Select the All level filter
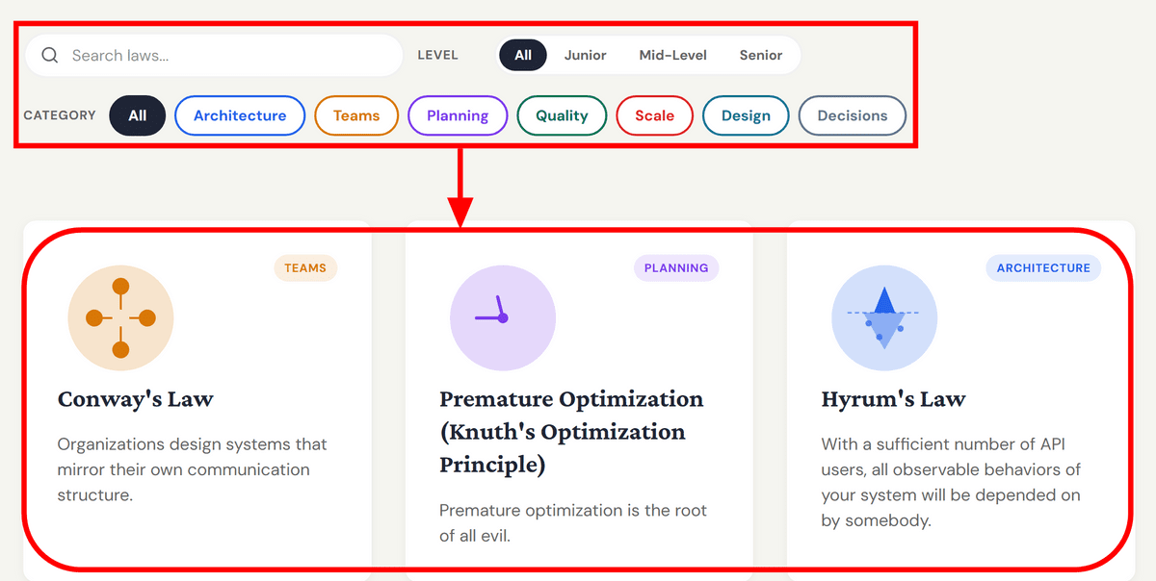The image size is (1156, 581). click(x=523, y=55)
